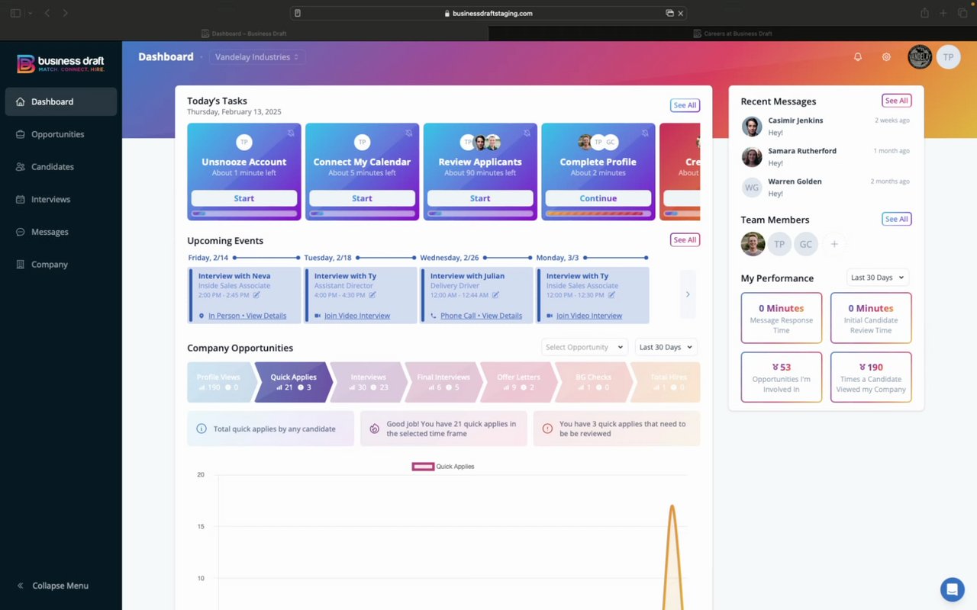Image resolution: width=977 pixels, height=610 pixels.
Task: Click the browser sidebar toggle icon
Action: pyautogui.click(x=16, y=13)
